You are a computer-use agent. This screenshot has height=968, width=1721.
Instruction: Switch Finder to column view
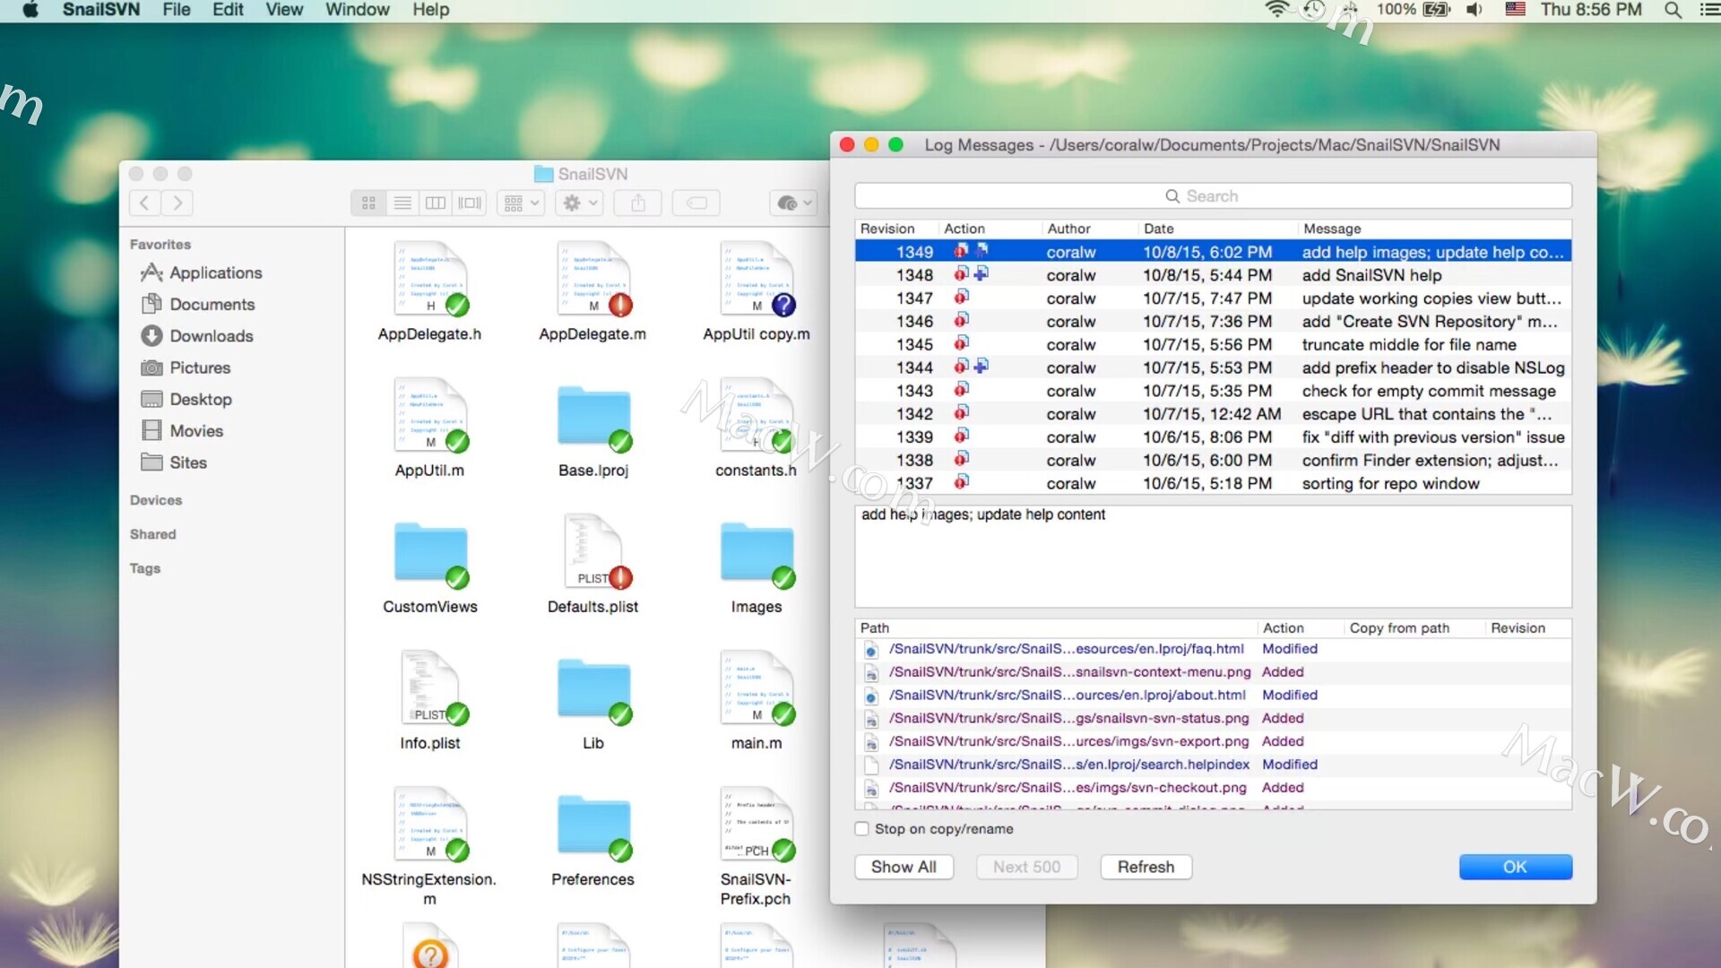(436, 203)
